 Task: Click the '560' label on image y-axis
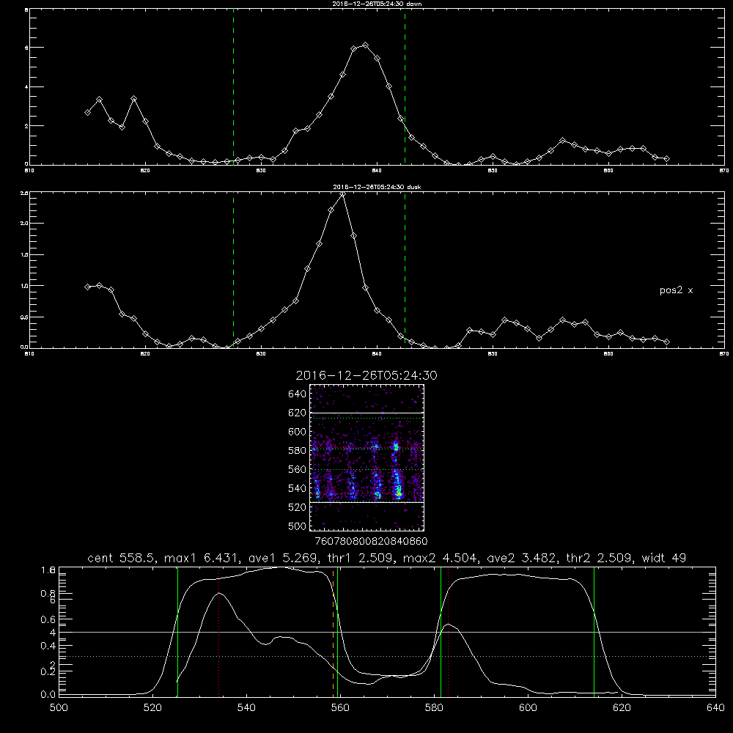[298, 469]
